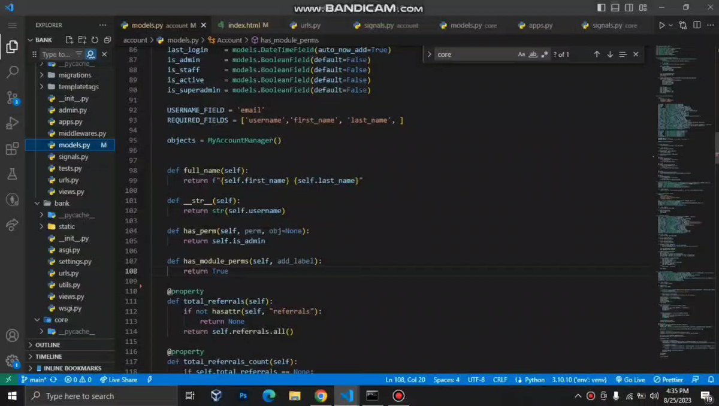Open the Search view in activity bar

coord(12,72)
